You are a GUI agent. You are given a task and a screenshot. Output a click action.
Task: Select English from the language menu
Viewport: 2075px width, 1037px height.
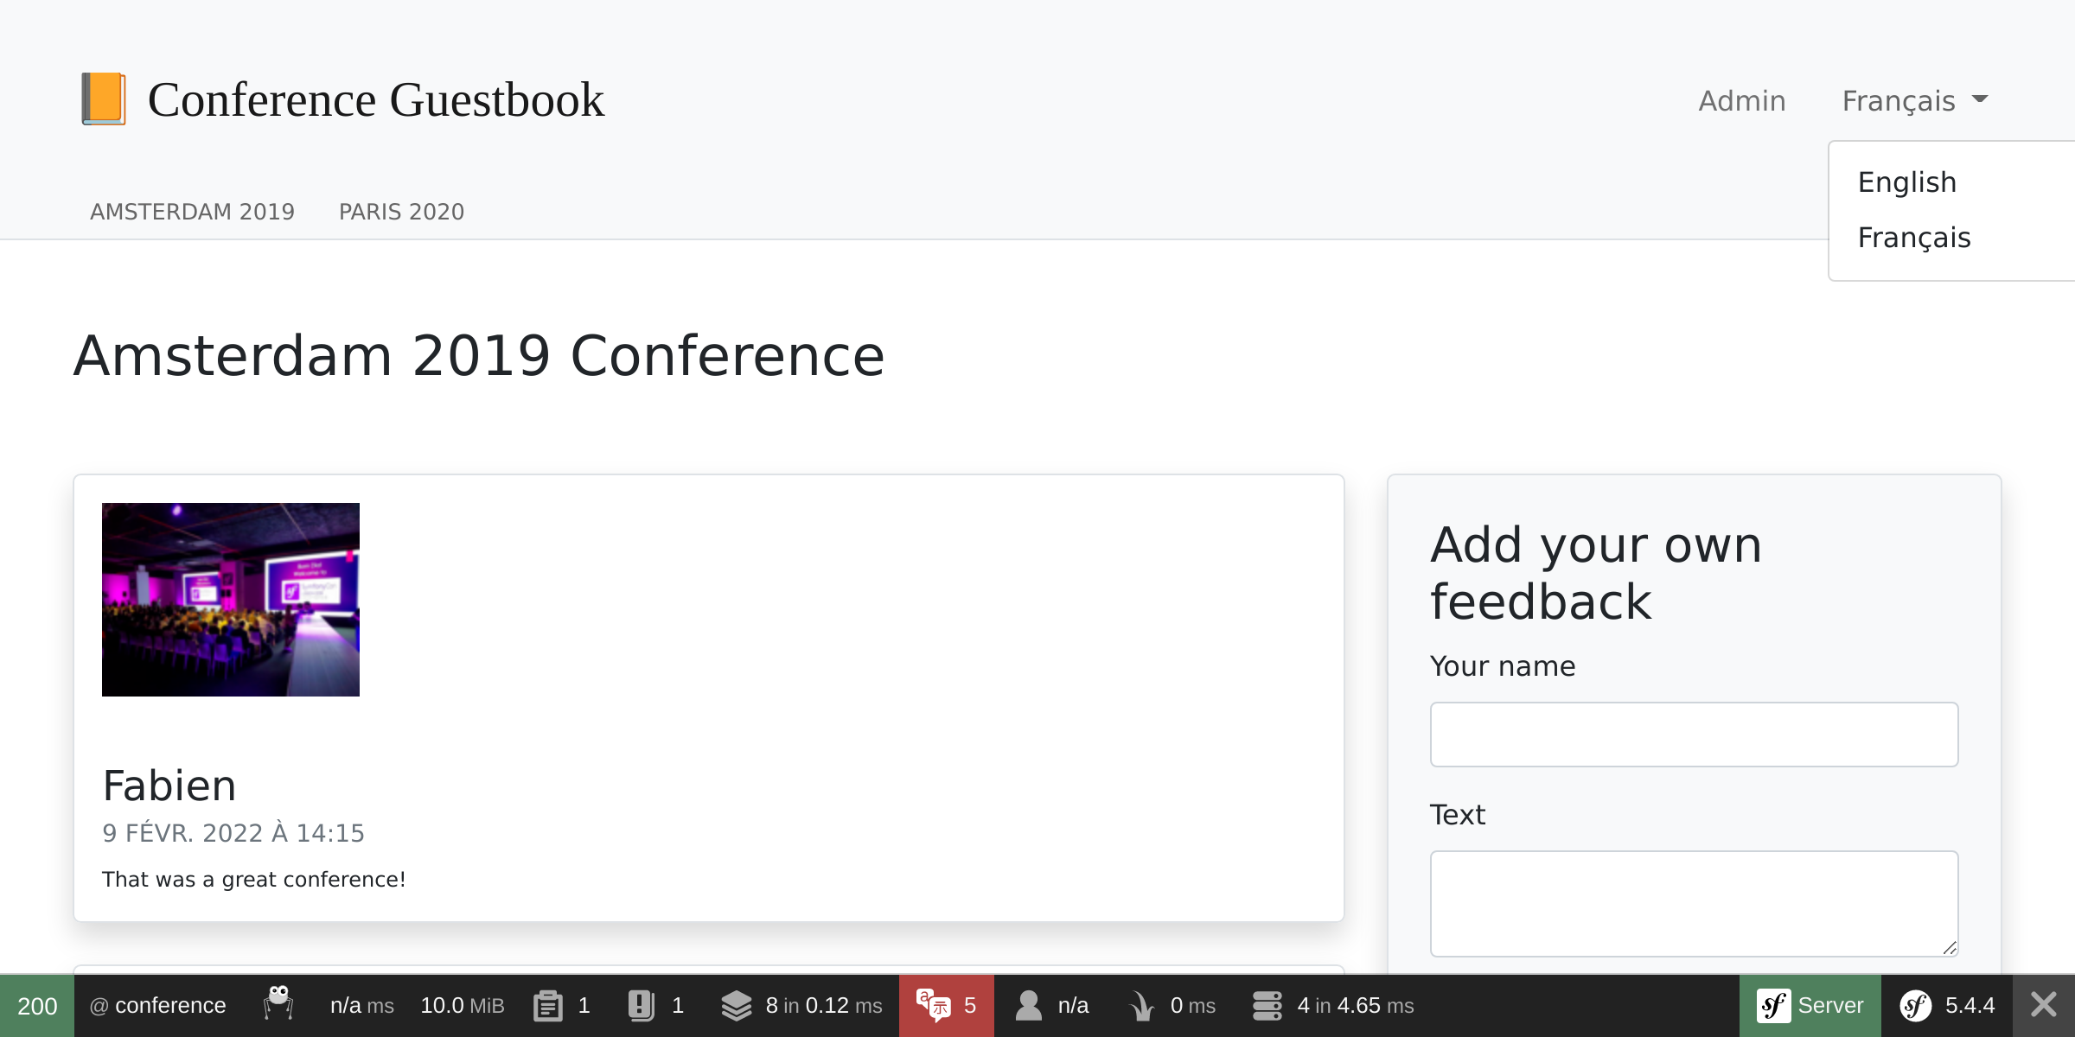(x=1907, y=181)
